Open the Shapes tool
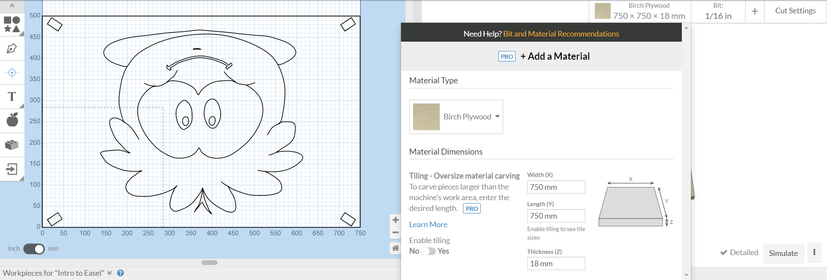This screenshot has width=827, height=280. pos(12,24)
